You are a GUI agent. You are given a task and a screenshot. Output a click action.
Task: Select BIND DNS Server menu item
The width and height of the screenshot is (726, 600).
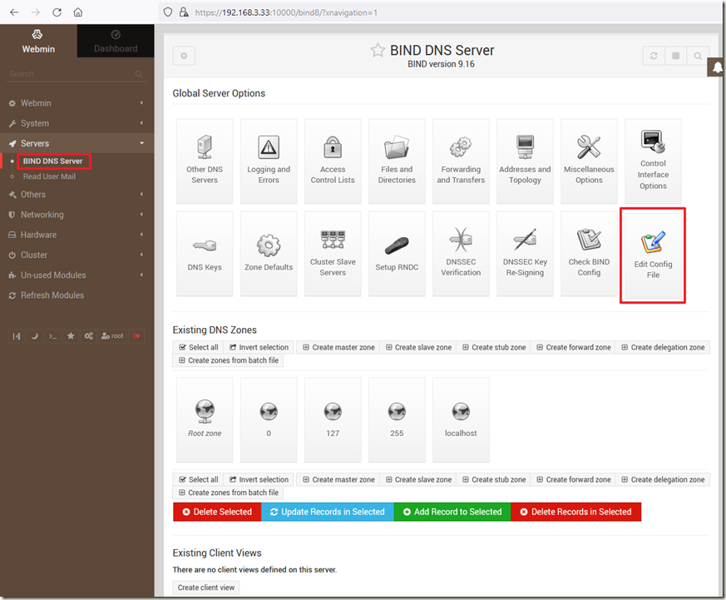click(x=52, y=161)
